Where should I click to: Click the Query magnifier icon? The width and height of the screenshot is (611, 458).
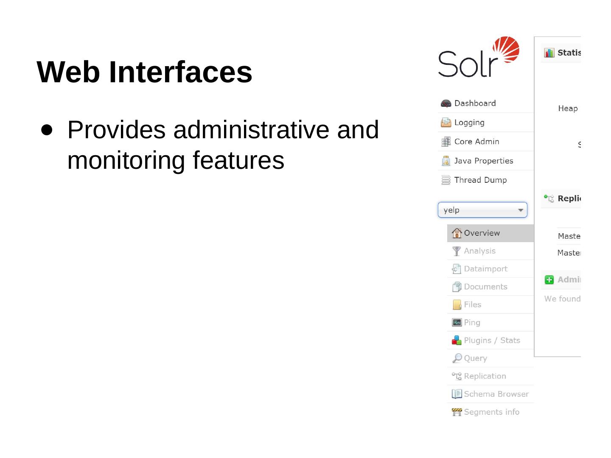point(457,358)
